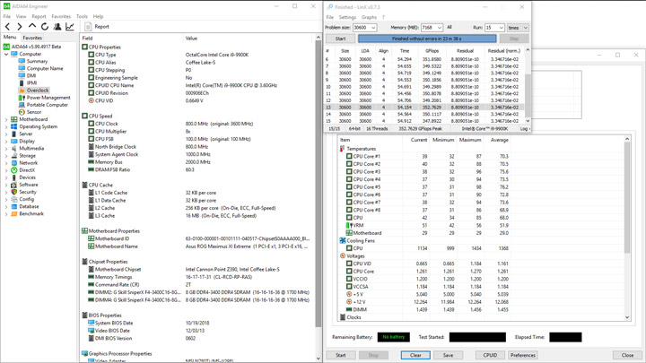Viewport: 646px width, 363px height.
Task: Expand the Operating System tree node
Action: click(6, 126)
